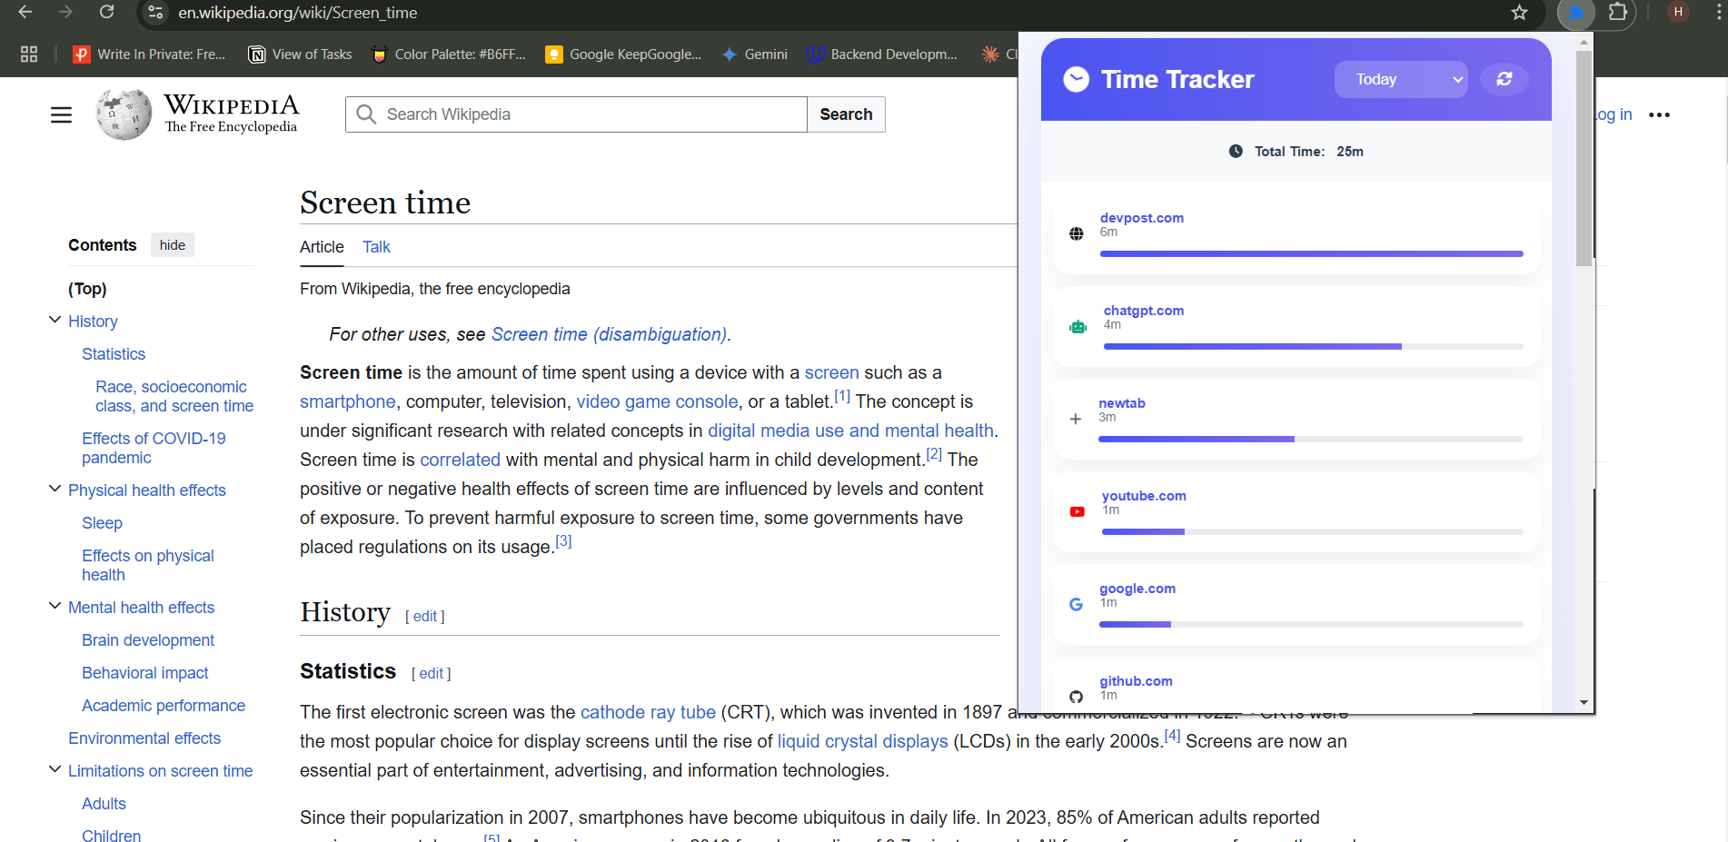Open digital media use and mental health link

[850, 431]
